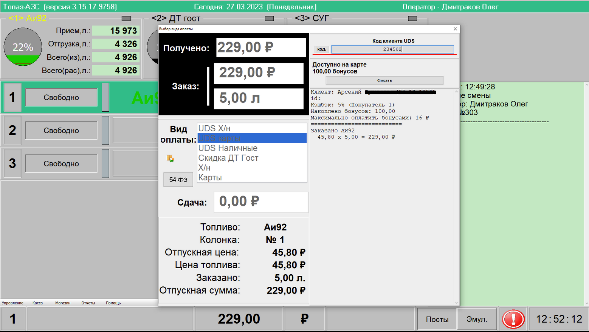This screenshot has width=589, height=332.
Task: Open the Магазин menu
Action: point(63,303)
